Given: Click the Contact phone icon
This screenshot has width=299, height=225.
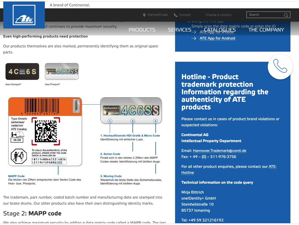Looking at the screenshot, I should click(176, 15).
